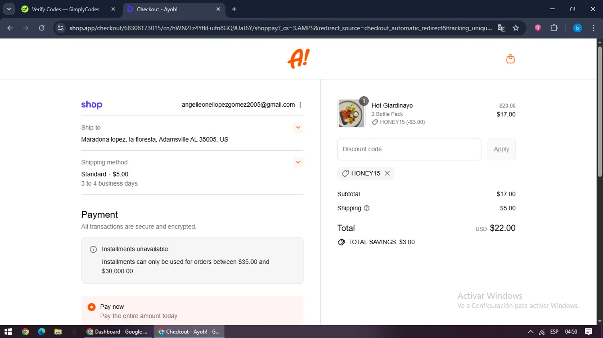
Task: Bookmark this page with star icon
Action: coord(516,28)
